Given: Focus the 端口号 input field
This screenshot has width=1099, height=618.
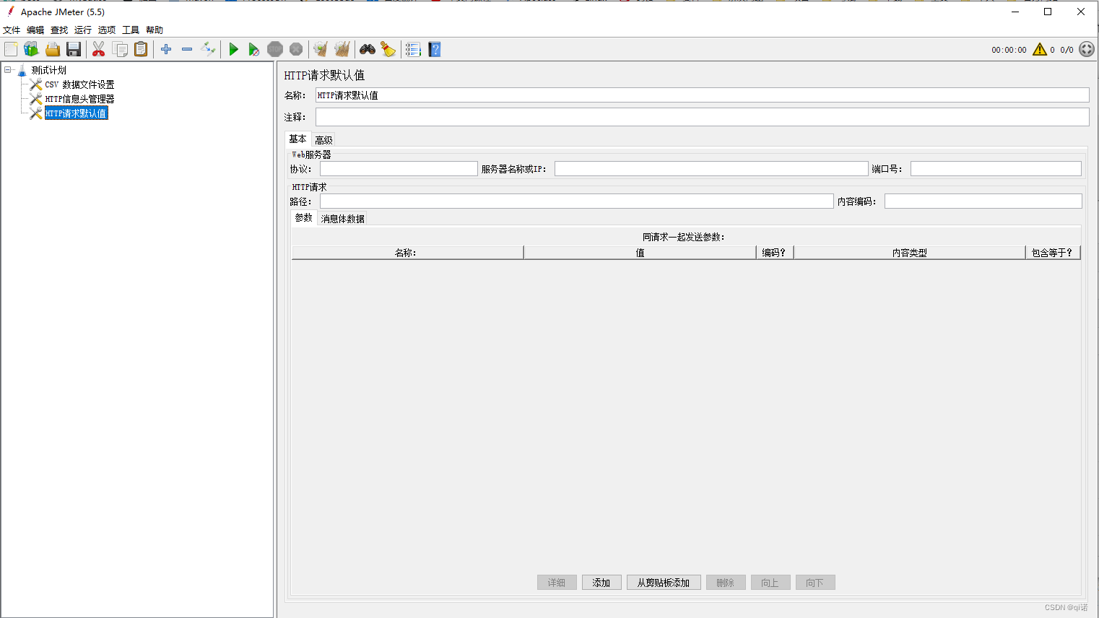Looking at the screenshot, I should click(x=996, y=169).
